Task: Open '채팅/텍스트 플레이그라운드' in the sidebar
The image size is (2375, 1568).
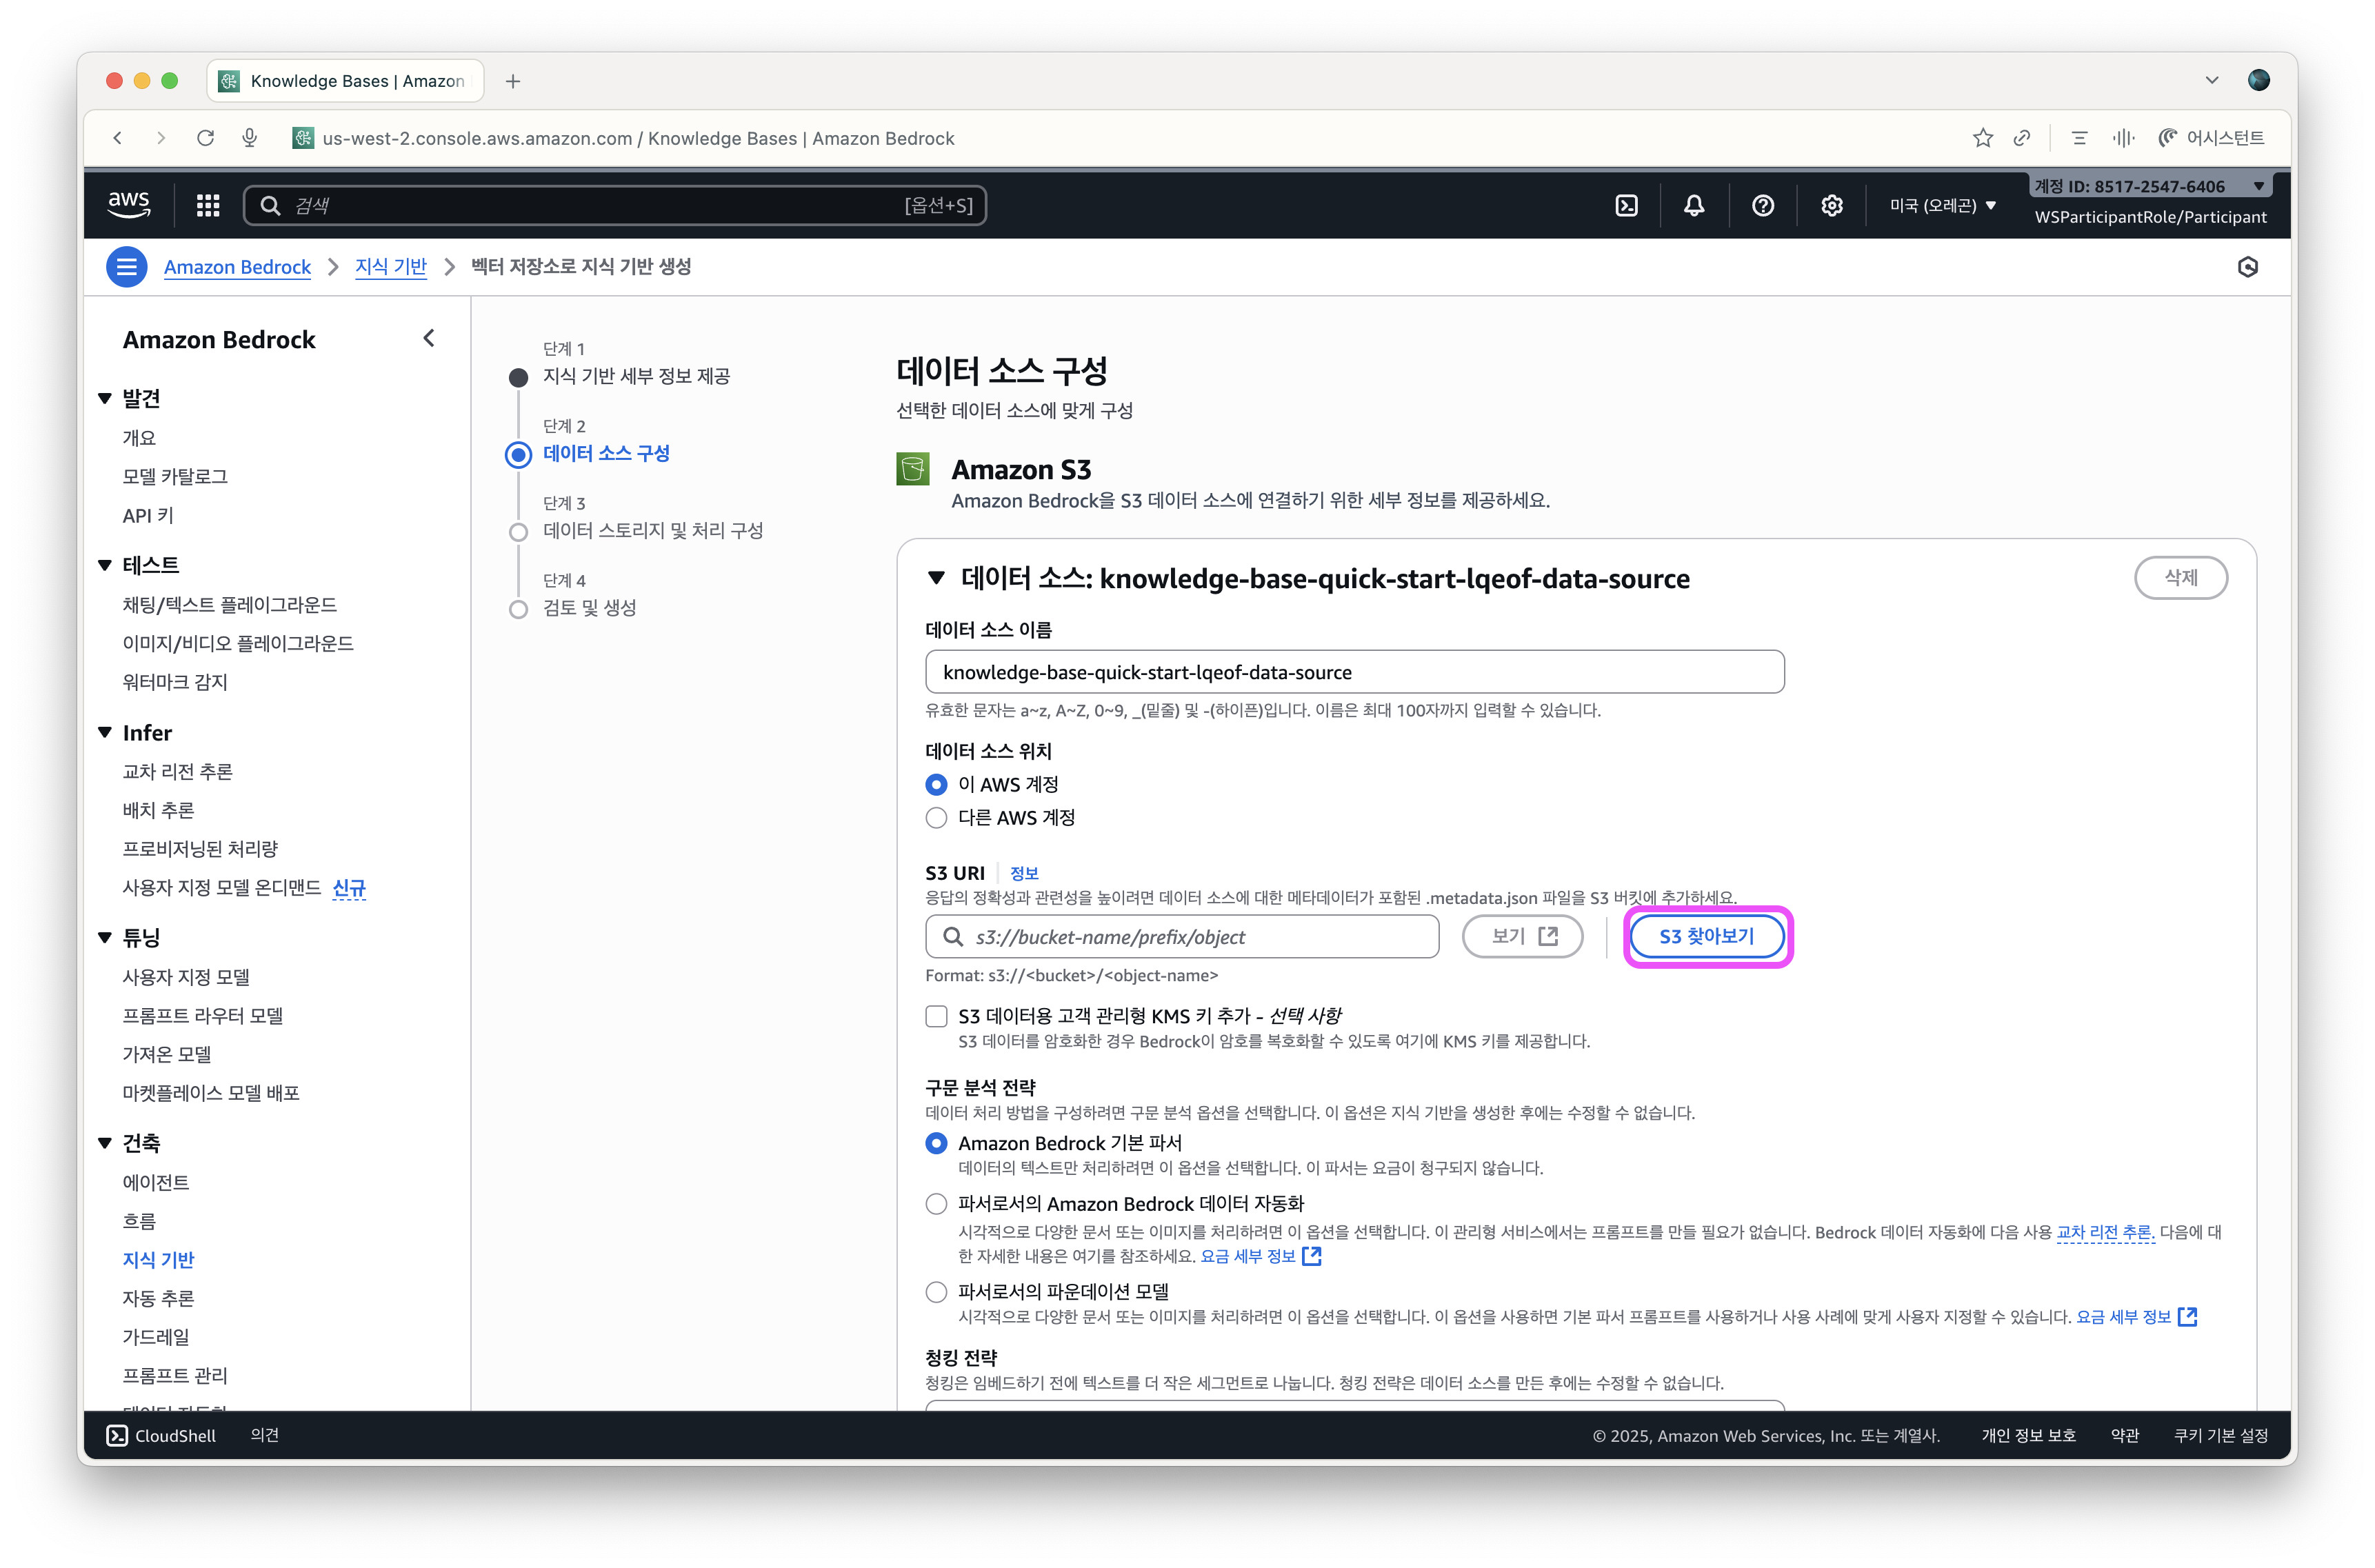Action: 229,604
